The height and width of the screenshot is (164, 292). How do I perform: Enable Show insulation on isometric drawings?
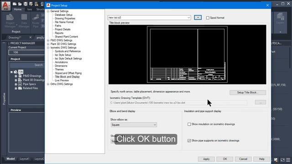[189, 124]
